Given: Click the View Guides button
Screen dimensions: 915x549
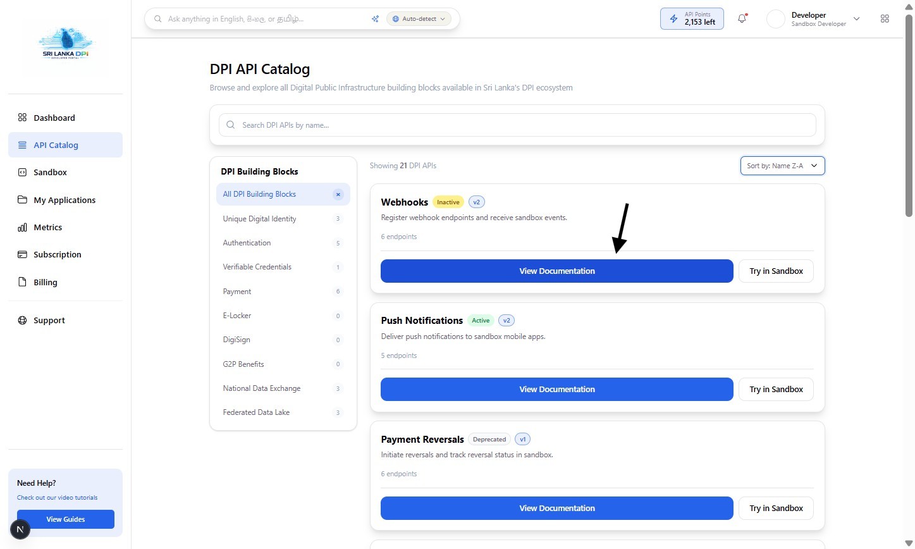Looking at the screenshot, I should pos(66,519).
